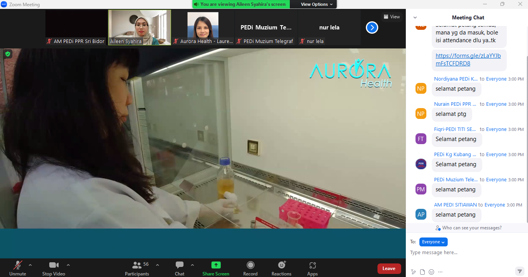The image size is (528, 277).
Task: Click Nordiyana's NP orange avatar
Action: tap(421, 88)
